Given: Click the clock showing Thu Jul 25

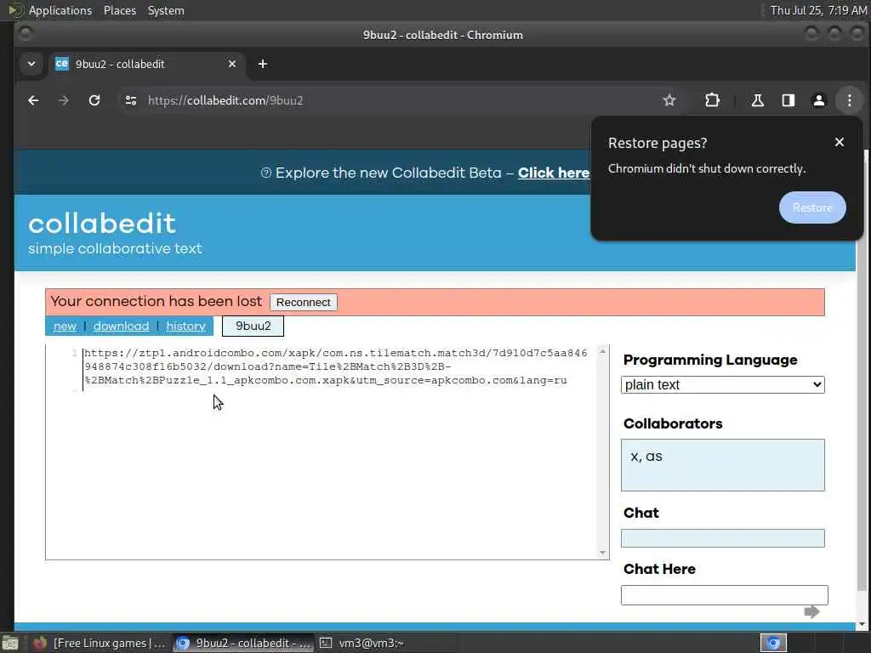Looking at the screenshot, I should 818,10.
